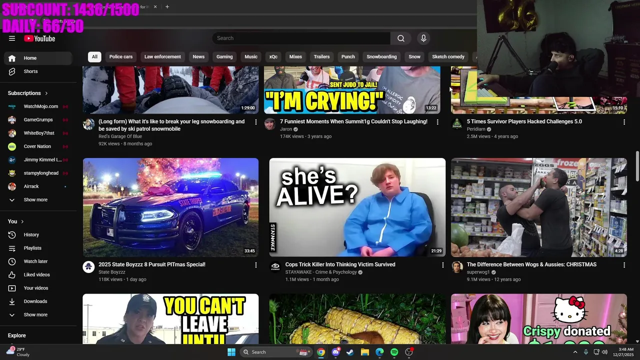Open 'The Difference Between Wogs & Aussies' title
The image size is (640, 360).
pos(531,264)
